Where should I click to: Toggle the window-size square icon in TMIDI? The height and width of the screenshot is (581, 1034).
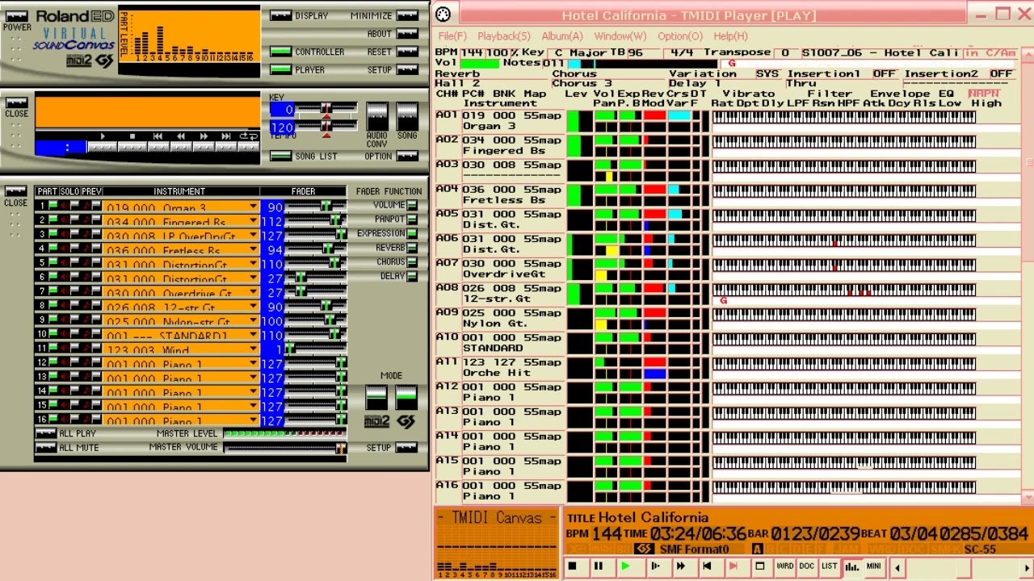pos(760,566)
